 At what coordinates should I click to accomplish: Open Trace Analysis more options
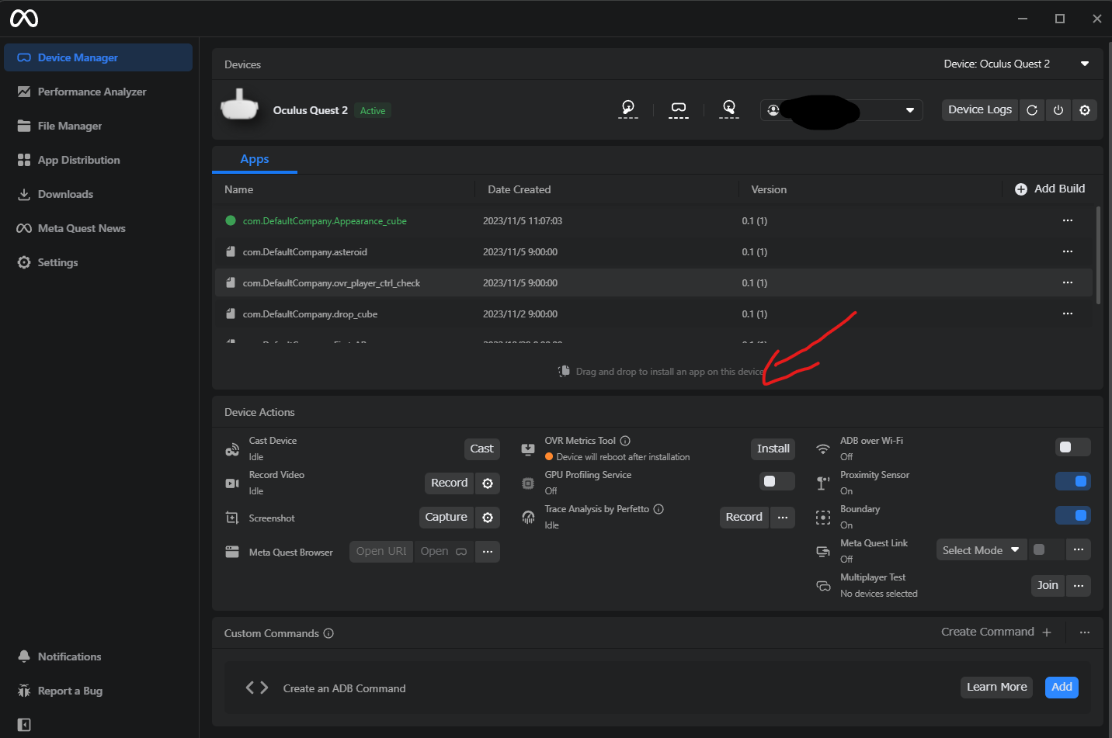tap(783, 518)
